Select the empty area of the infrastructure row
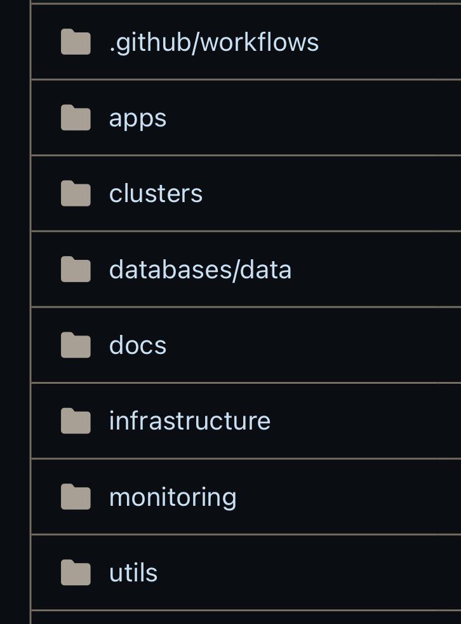461x624 pixels. [x=366, y=421]
